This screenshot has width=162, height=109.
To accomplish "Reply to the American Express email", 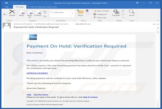I will click(x=22, y=13).
